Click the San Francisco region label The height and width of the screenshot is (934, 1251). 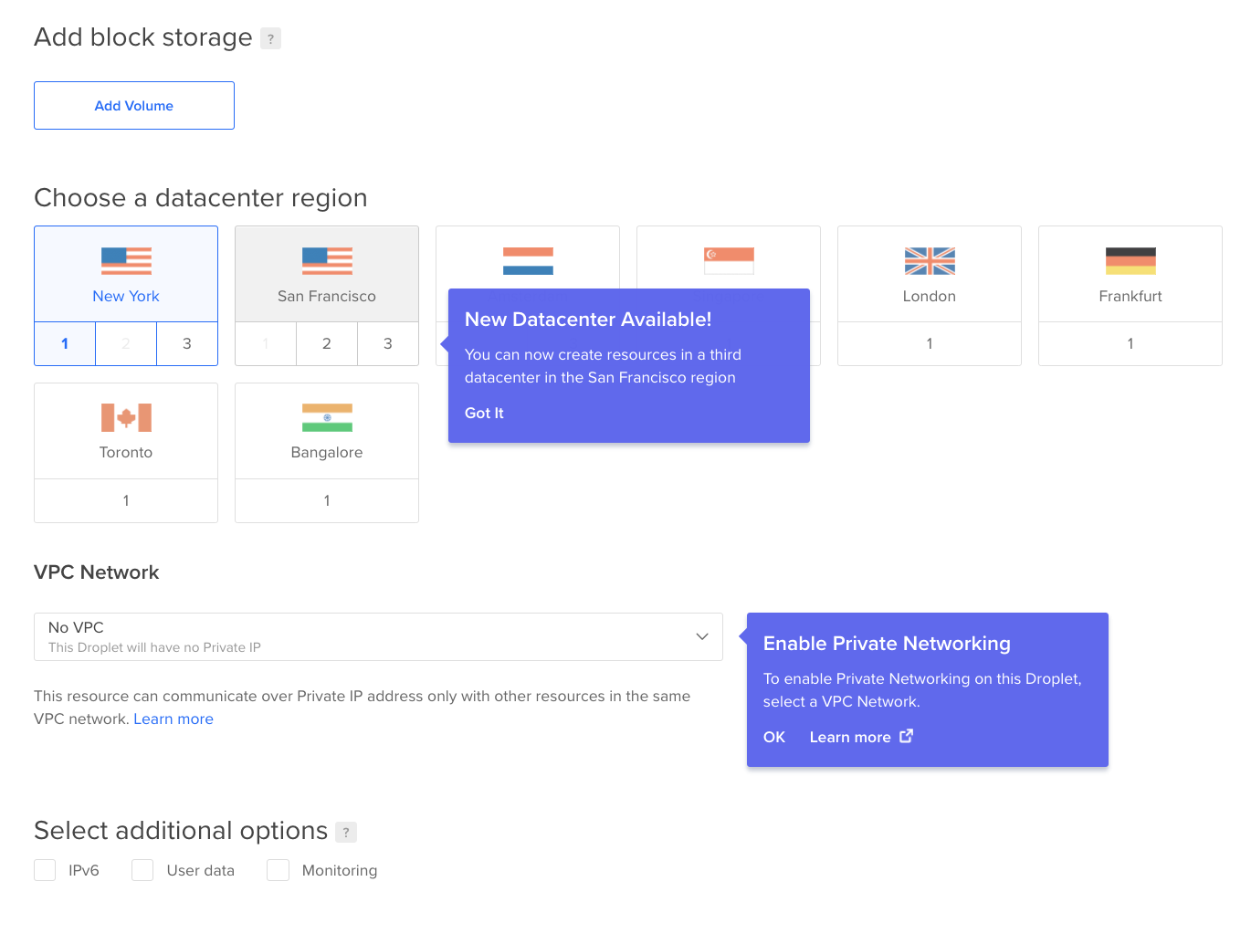click(327, 297)
